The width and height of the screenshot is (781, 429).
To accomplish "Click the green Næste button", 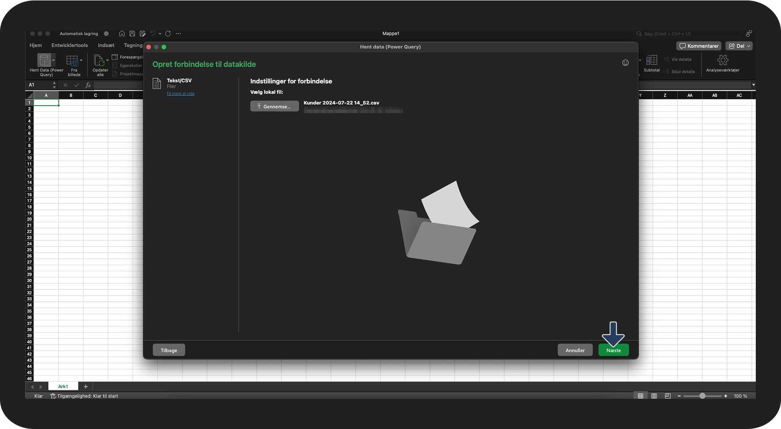I will coord(613,350).
